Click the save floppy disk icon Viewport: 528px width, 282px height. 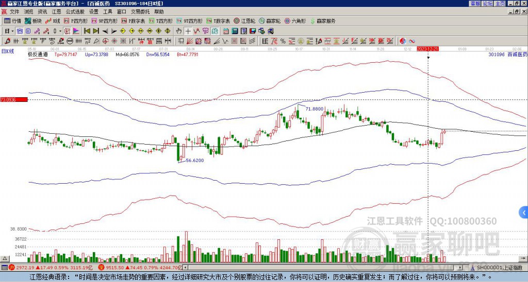(x=253, y=31)
